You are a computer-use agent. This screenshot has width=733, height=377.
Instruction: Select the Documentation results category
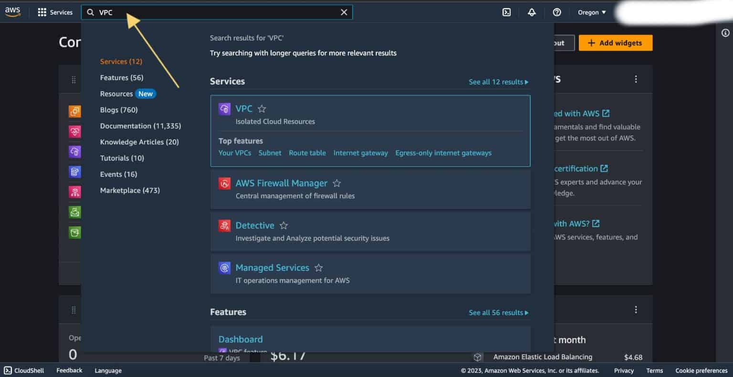tap(140, 126)
